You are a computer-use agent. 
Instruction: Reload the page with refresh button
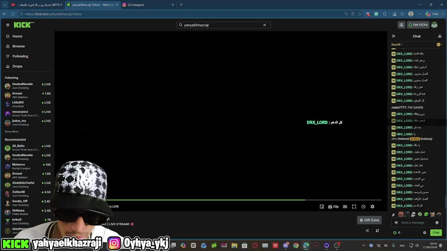[x=13, y=14]
